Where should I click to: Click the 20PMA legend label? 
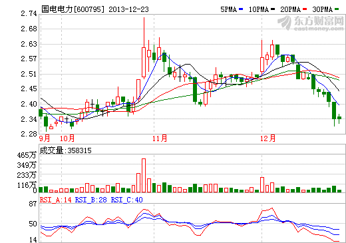[291, 9]
